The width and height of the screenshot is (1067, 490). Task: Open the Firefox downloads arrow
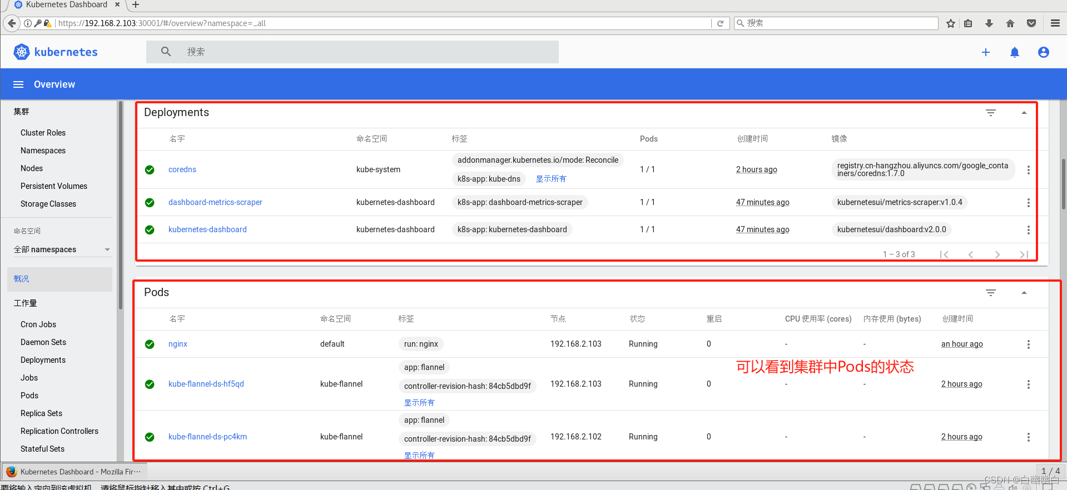click(989, 23)
